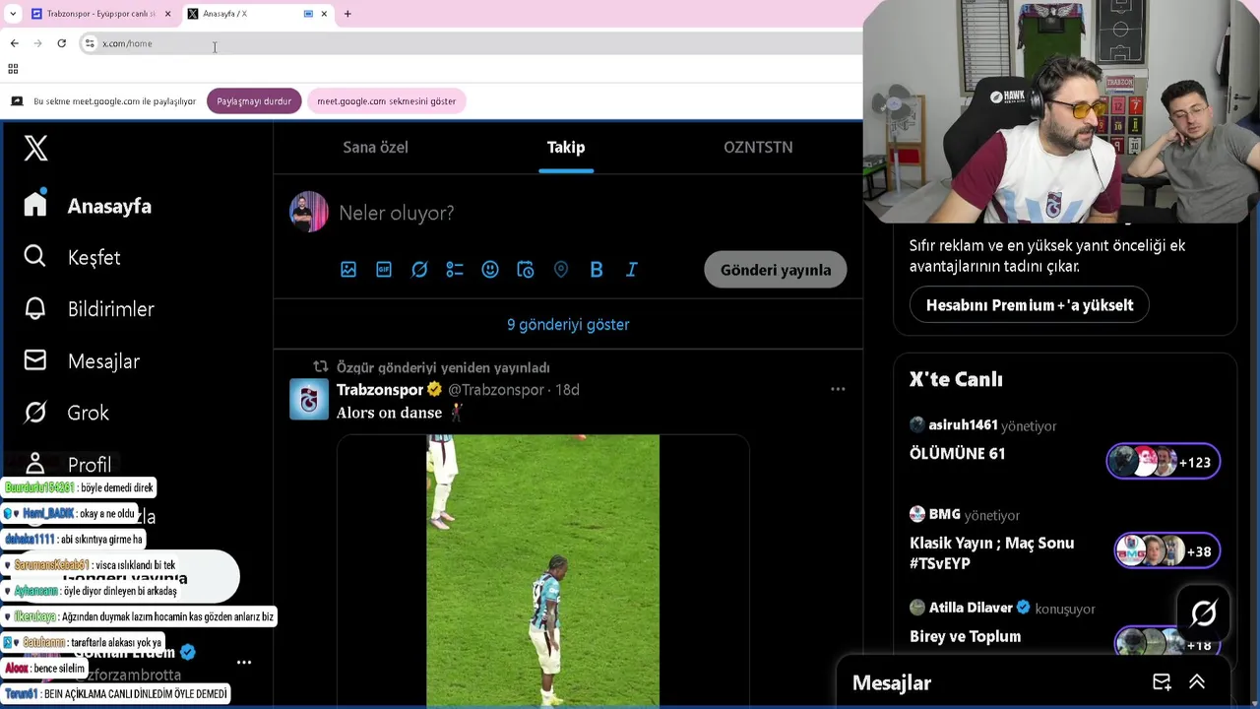
Task: Click the floating Grok button
Action: 1204,613
